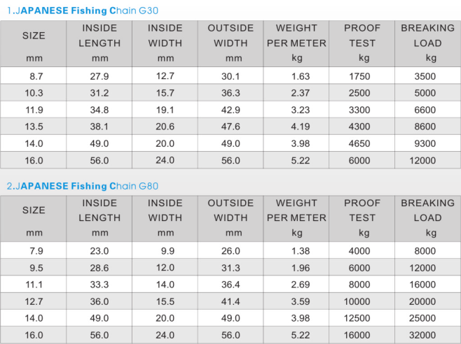The width and height of the screenshot is (461, 344).
Task: Select G80 OUTSIDE WIDTH header
Action: (x=230, y=217)
